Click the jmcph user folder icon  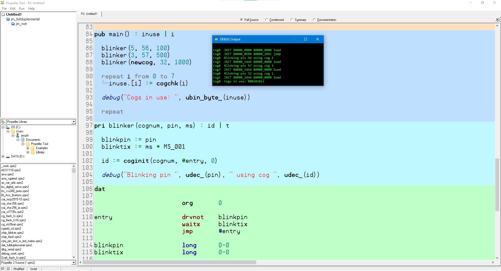[x=18, y=136]
